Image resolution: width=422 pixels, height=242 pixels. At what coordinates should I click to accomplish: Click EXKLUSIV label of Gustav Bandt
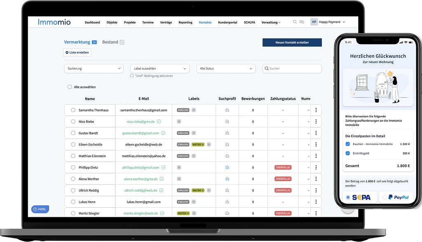pos(183,133)
